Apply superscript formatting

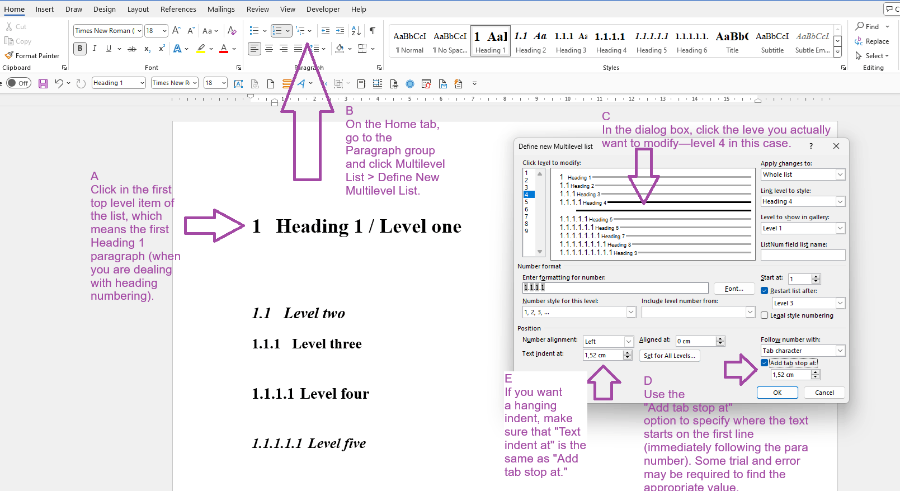[162, 49]
